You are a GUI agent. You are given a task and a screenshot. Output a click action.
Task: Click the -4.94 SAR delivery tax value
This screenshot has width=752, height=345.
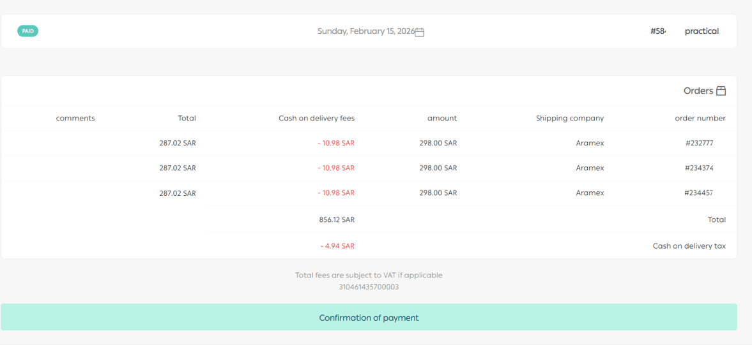pyautogui.click(x=337, y=246)
